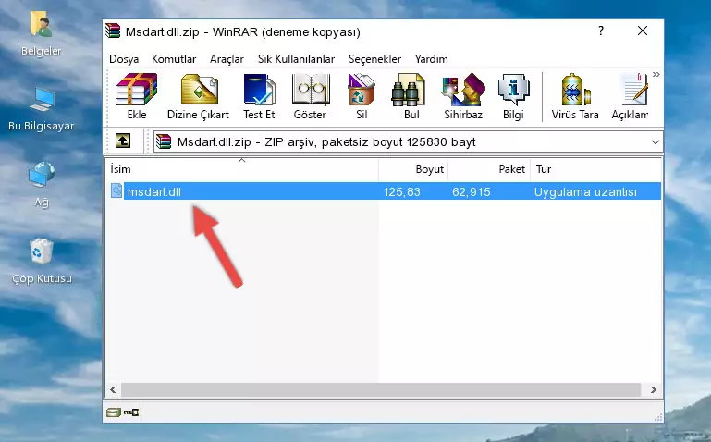
Task: Open the Bul search tool
Action: tap(411, 96)
